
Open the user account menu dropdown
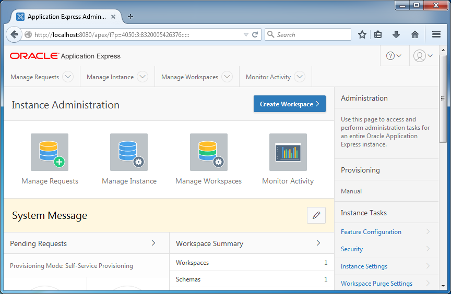[423, 56]
